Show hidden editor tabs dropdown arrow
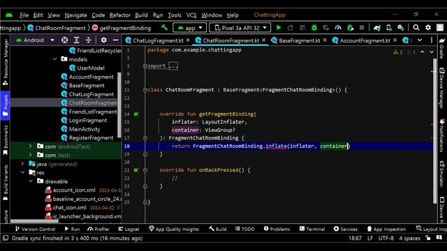Image resolution: width=447 pixels, height=251 pixels. 420,40
